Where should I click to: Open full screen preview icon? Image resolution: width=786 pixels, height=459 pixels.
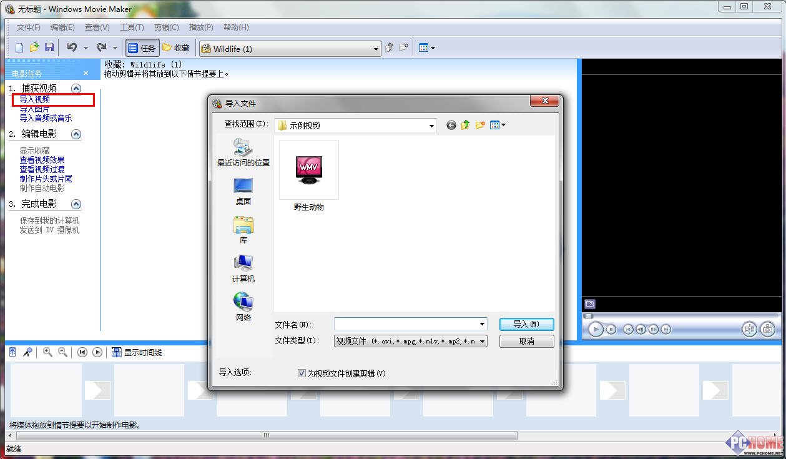(590, 304)
